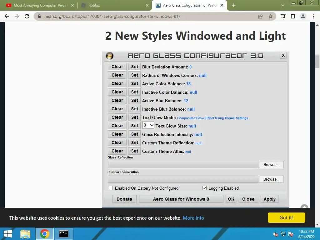Set the Text Glow Size
The height and width of the screenshot is (240, 320).
pyautogui.click(x=134, y=126)
